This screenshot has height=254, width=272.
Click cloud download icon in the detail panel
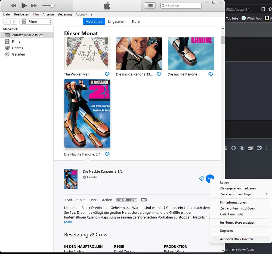coord(202,179)
